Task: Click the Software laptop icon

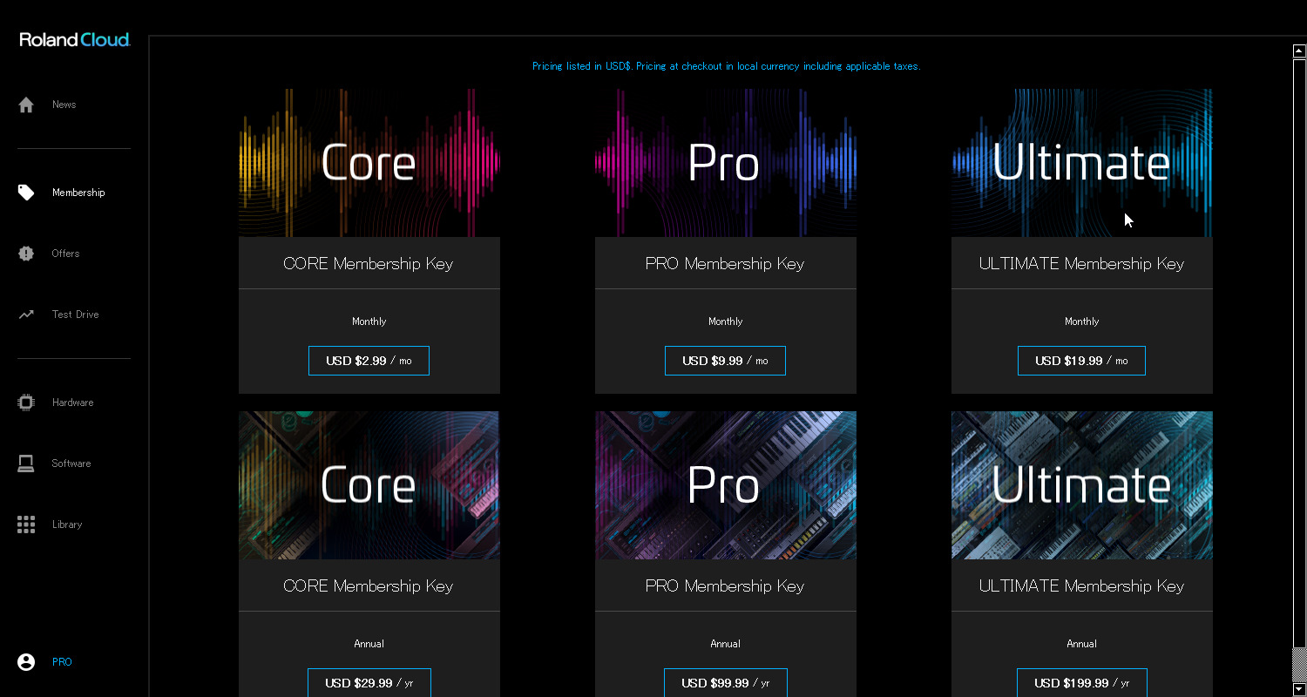Action: pos(26,464)
